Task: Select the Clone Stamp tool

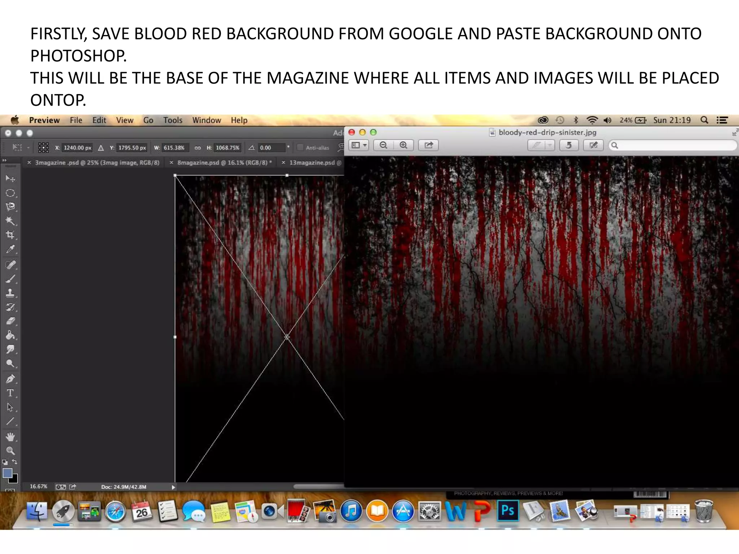Action: tap(10, 293)
